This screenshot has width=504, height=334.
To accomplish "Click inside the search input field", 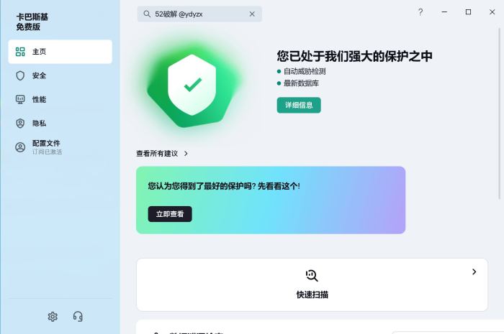I will (199, 14).
